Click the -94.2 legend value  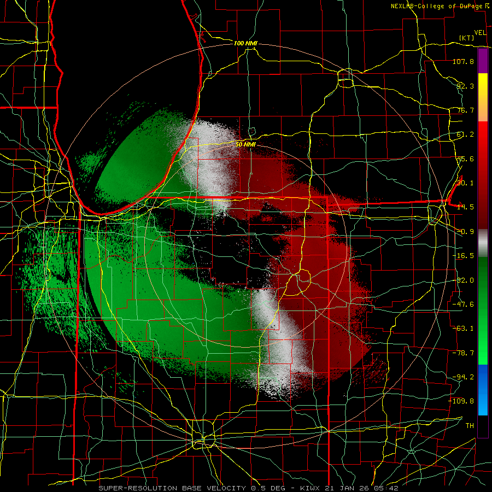[463, 377]
